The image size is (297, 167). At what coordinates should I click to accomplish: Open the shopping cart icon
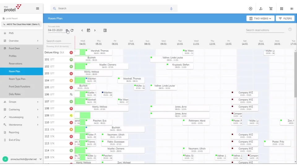271,9
